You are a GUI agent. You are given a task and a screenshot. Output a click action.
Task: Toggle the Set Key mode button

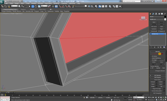pos(130,100)
